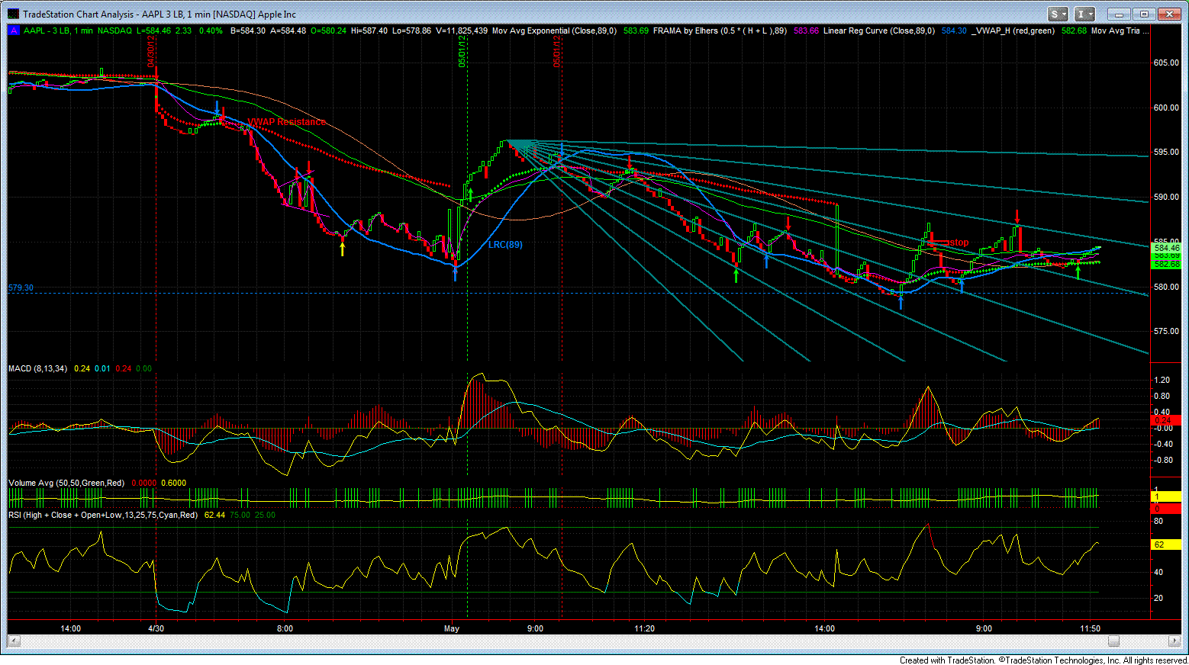
Task: Select the 'Linear Reg Curve (Close,89,0)' label
Action: (x=879, y=31)
